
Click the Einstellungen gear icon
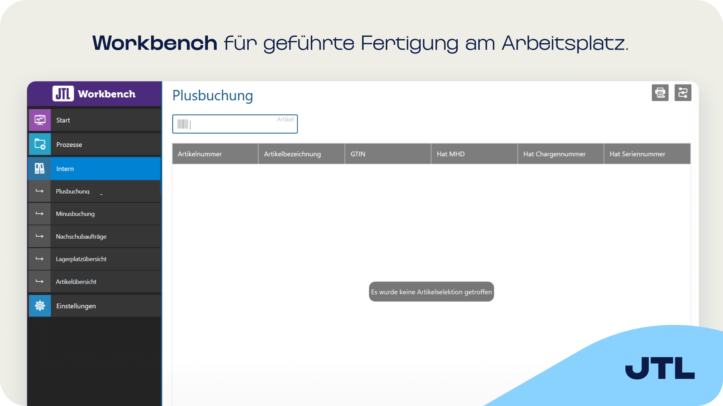(x=40, y=306)
